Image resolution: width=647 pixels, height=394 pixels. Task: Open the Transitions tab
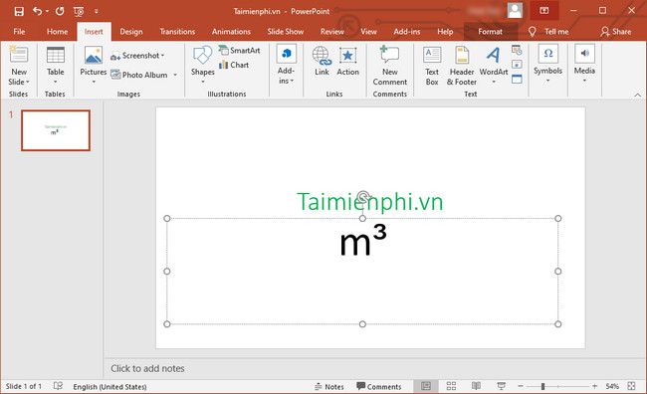pyautogui.click(x=177, y=32)
